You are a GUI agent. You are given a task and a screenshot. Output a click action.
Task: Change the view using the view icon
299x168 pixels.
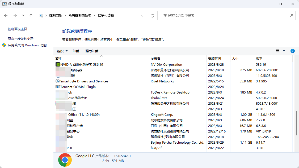click(x=278, y=51)
